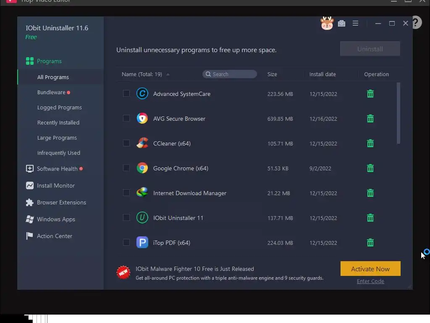The height and width of the screenshot is (323, 430).
Task: Click the Browser Extensions puzzle icon
Action: point(30,202)
